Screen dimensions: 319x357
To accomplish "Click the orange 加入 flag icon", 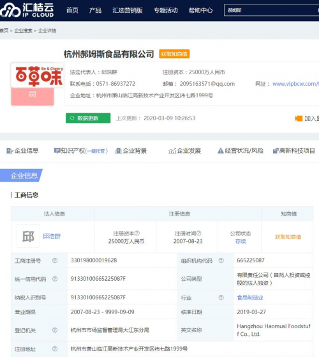I will pyautogui.click(x=299, y=118).
